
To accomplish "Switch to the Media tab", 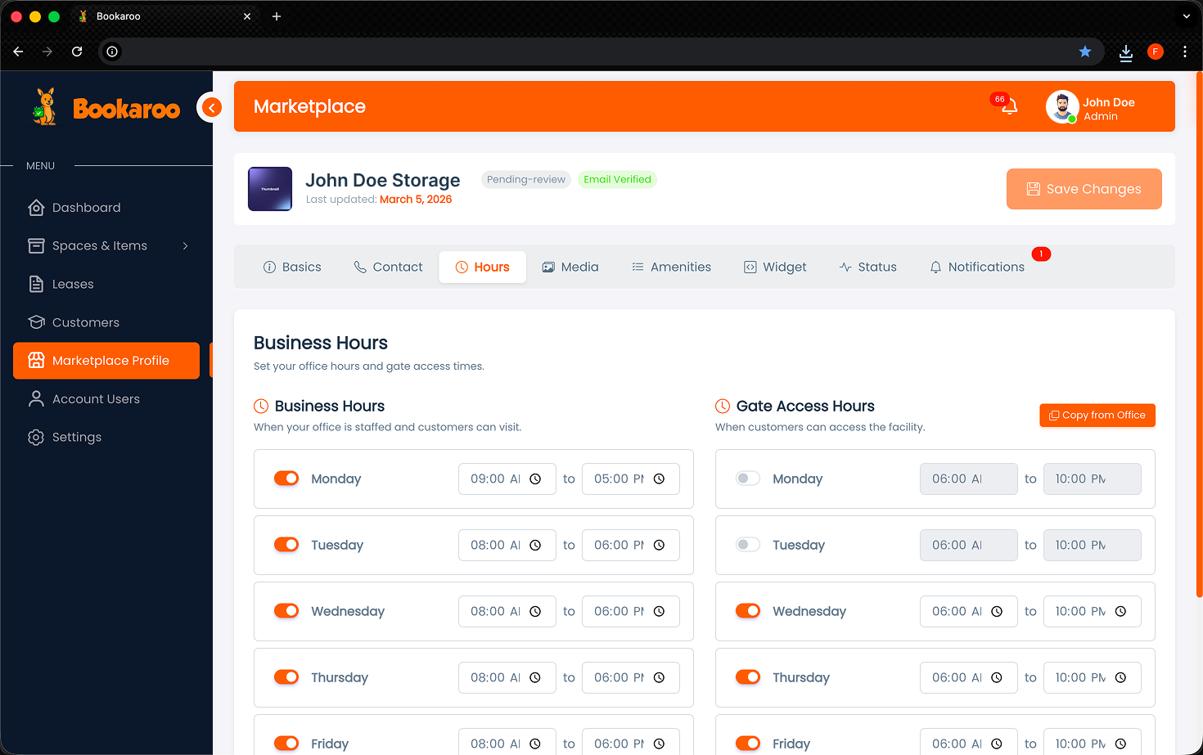I will pyautogui.click(x=570, y=267).
